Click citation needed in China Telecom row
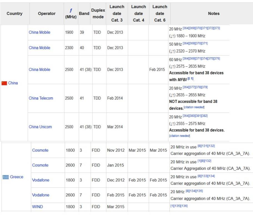This screenshot has width=253, height=221. 194,107
